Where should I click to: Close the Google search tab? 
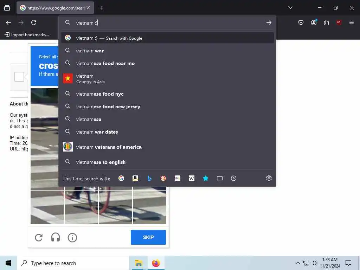(88, 8)
